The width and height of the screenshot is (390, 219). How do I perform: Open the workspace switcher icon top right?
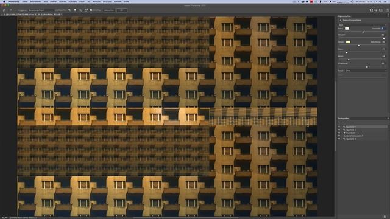click(381, 10)
